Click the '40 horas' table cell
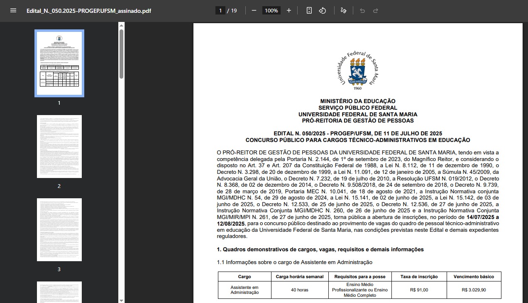The image size is (528, 303). coord(300,290)
